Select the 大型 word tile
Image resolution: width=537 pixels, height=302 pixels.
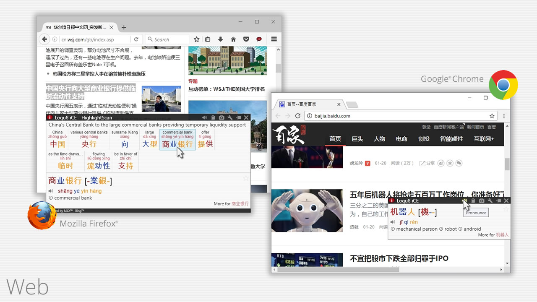click(x=150, y=140)
